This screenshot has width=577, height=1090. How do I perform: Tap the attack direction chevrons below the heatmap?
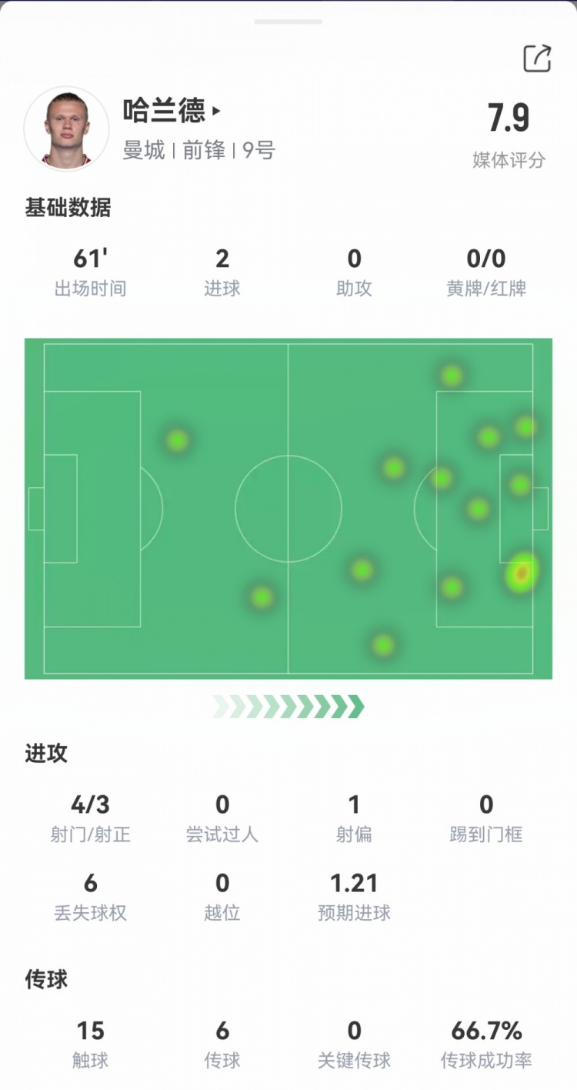tap(288, 706)
